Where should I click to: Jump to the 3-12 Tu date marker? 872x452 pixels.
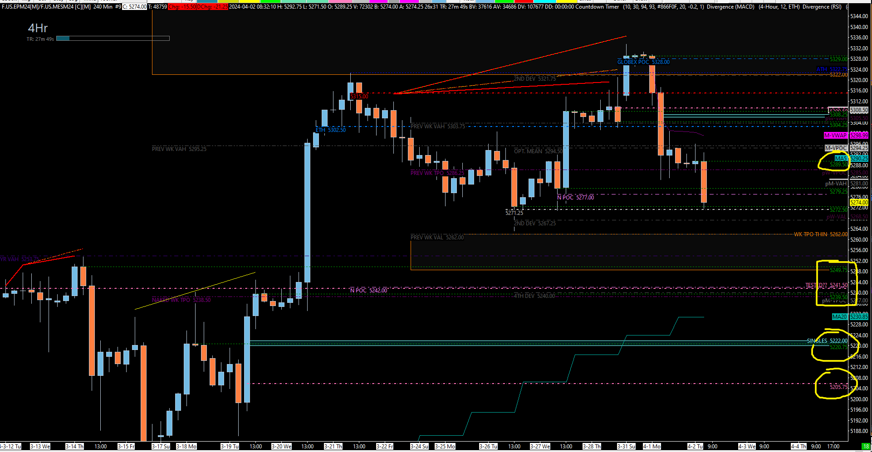(x=10, y=447)
